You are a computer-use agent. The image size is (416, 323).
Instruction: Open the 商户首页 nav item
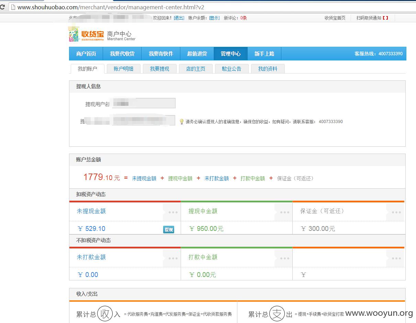[86, 54]
